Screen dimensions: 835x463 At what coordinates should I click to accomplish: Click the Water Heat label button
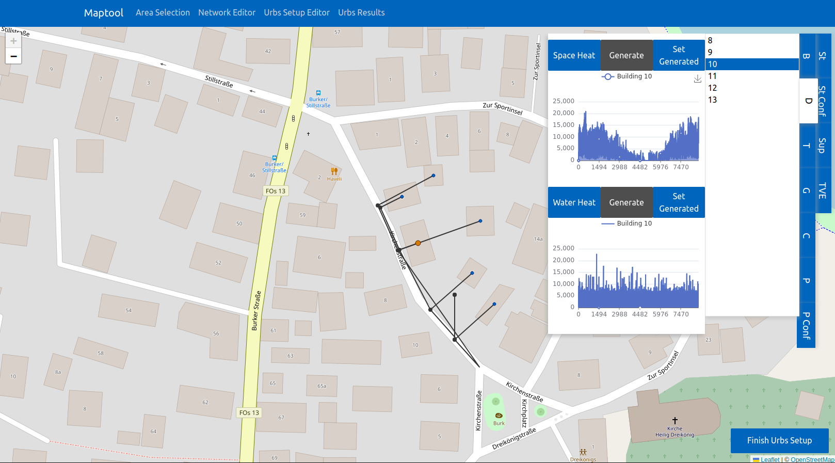coord(574,202)
